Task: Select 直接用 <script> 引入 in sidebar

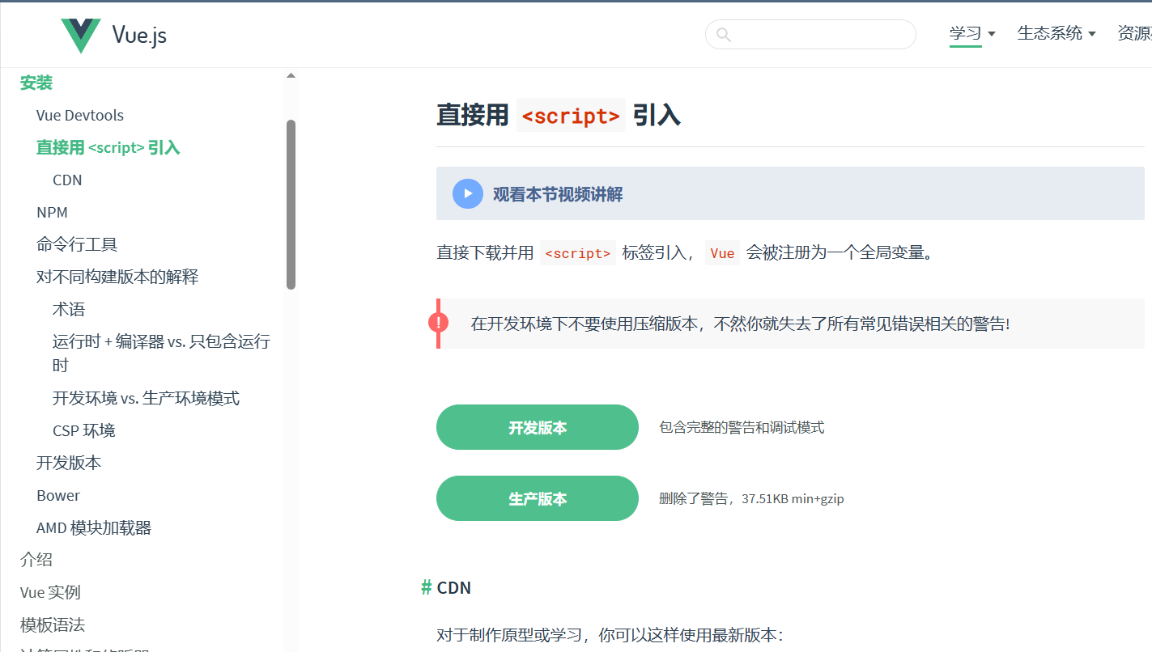Action: 108,147
